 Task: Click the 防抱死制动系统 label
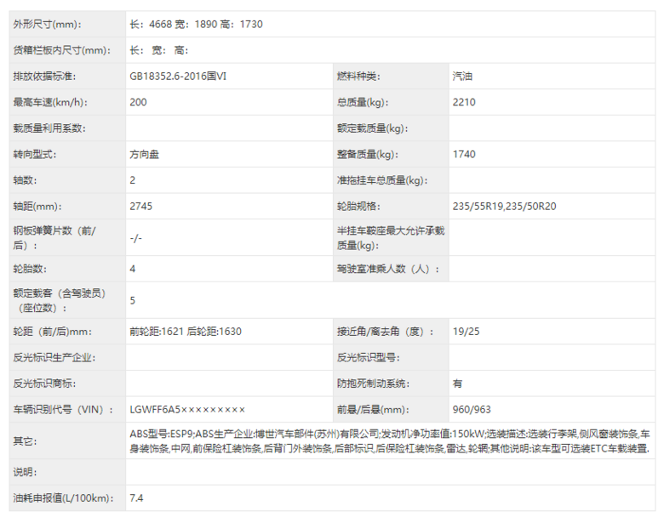coord(373,383)
